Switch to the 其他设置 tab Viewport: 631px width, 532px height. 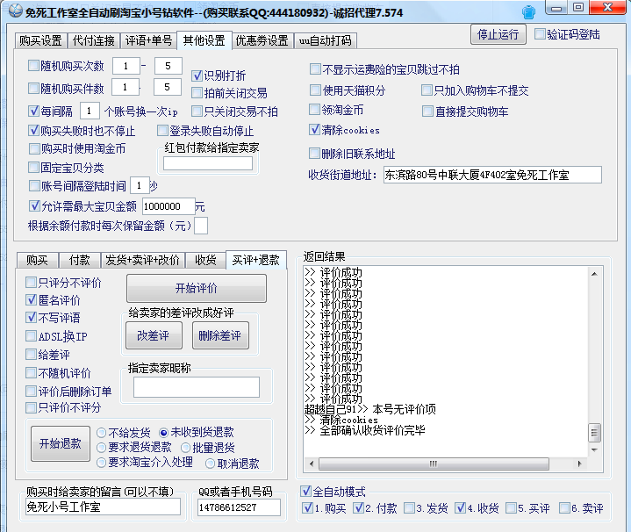pyautogui.click(x=204, y=40)
